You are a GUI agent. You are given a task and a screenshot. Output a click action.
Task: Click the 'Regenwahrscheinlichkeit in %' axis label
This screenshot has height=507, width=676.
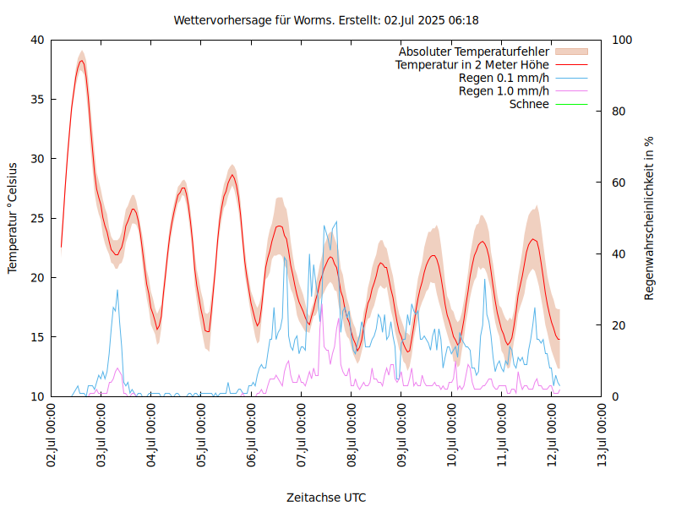click(650, 217)
